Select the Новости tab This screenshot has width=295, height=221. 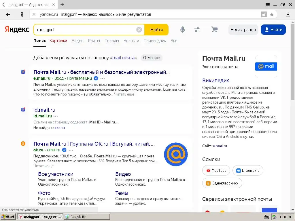click(131, 41)
